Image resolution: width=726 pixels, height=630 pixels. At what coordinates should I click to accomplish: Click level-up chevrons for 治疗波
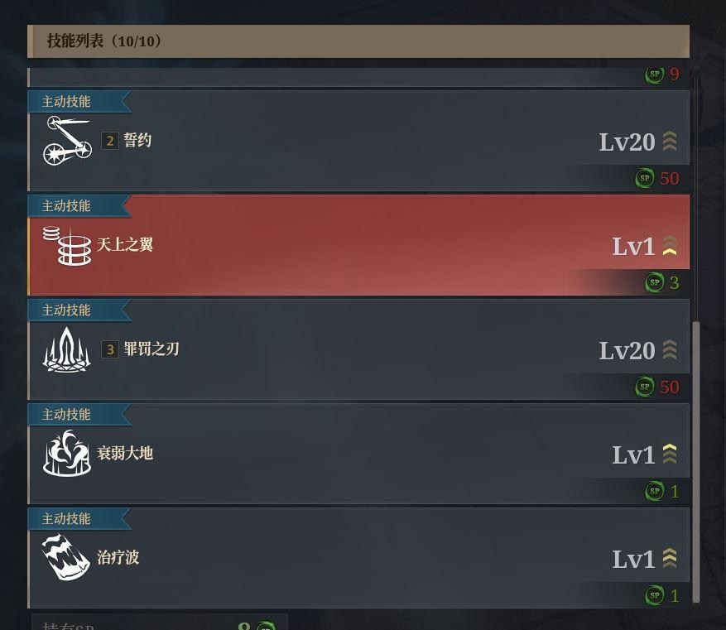pyautogui.click(x=670, y=558)
